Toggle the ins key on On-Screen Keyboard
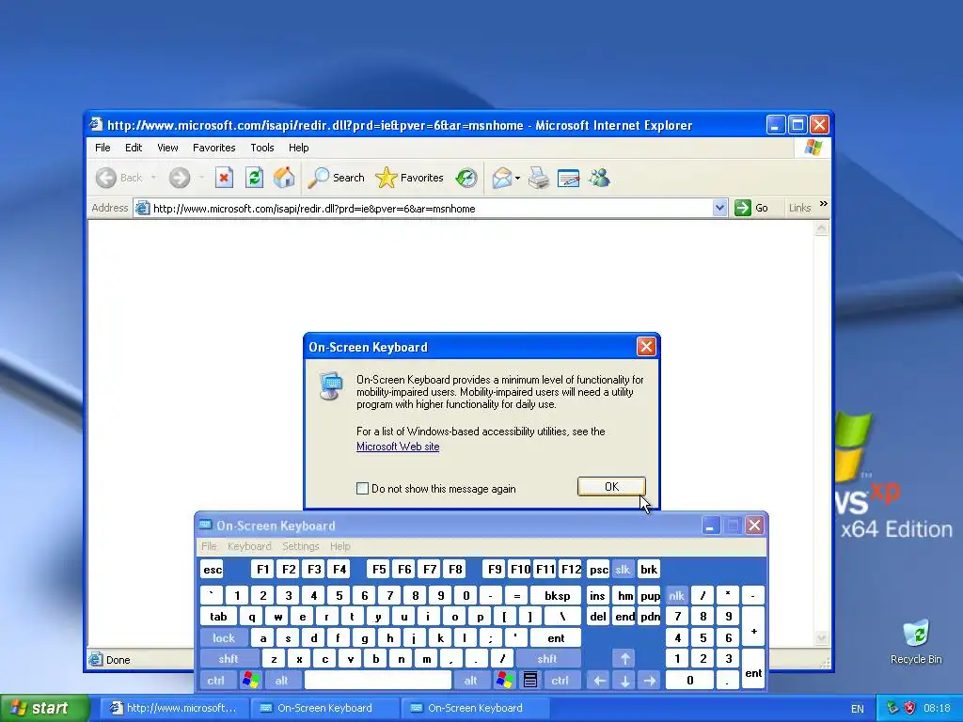The width and height of the screenshot is (963, 722). tap(597, 595)
